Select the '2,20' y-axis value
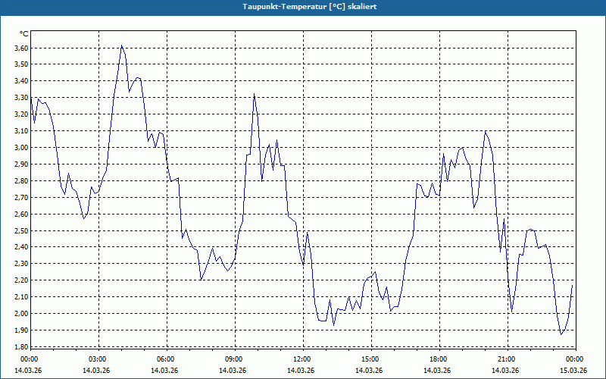The height and width of the screenshot is (379, 606). tap(21, 280)
